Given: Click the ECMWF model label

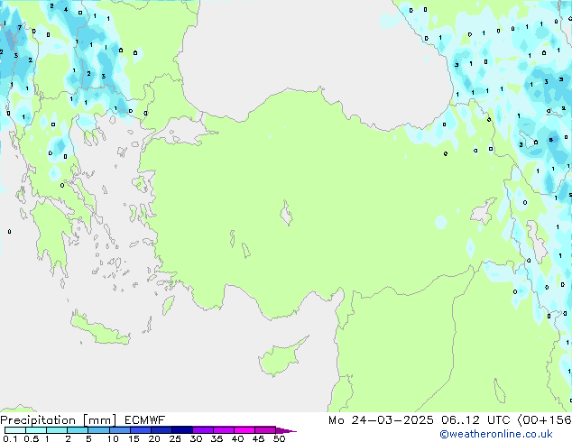Looking at the screenshot, I should [145, 420].
